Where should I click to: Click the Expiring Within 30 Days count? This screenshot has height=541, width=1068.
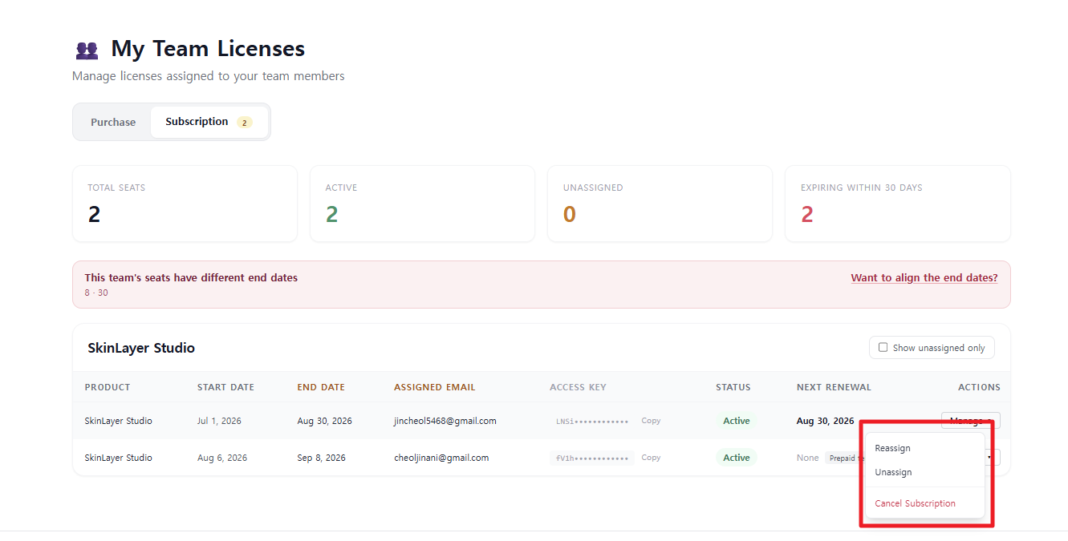point(807,215)
